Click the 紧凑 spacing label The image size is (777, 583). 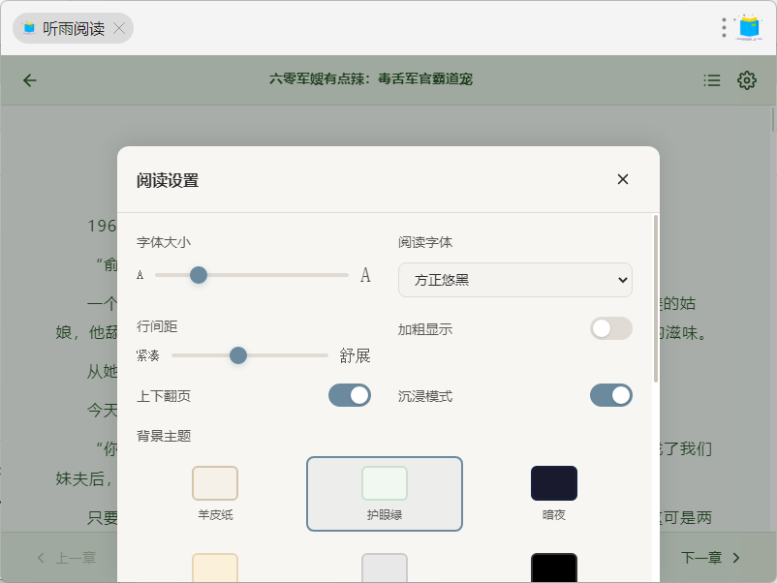click(147, 355)
